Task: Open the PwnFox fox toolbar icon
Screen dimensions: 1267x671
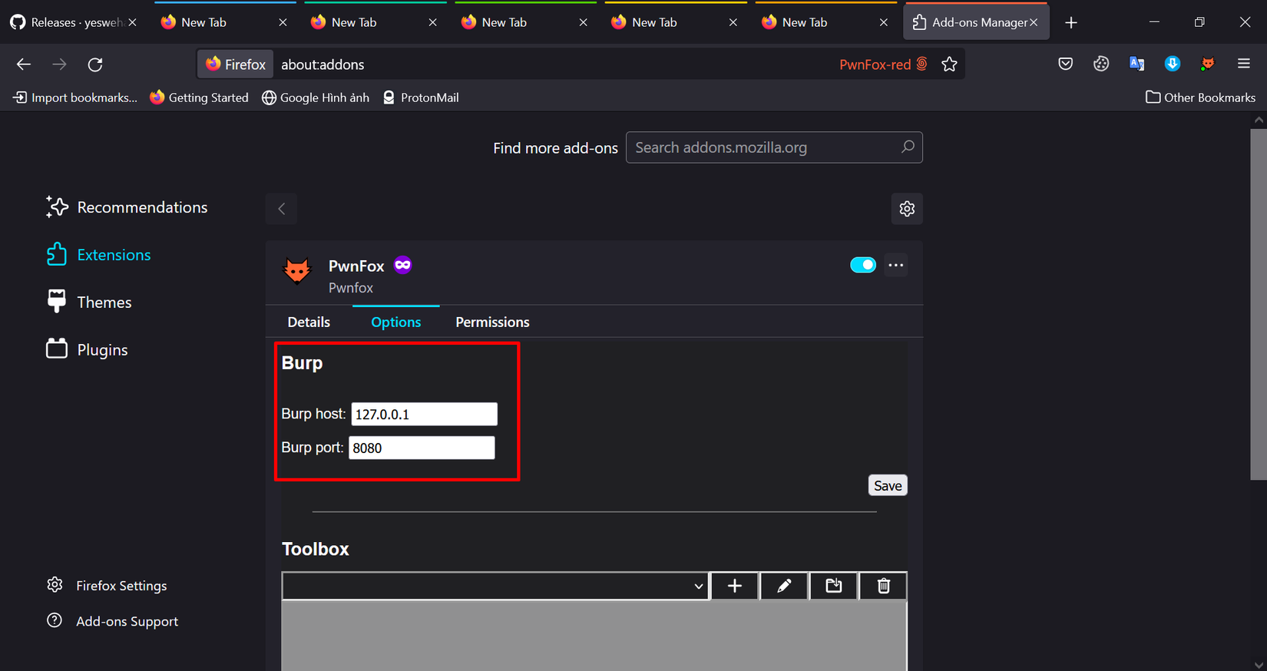Action: pyautogui.click(x=1208, y=64)
